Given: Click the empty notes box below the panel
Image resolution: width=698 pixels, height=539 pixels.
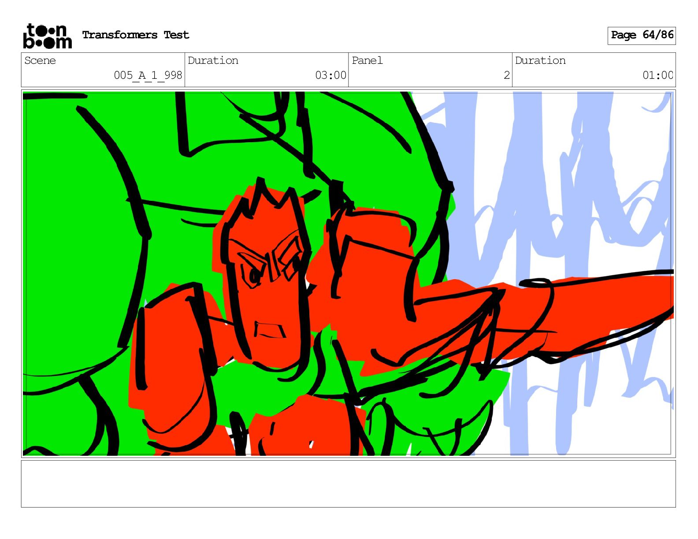Looking at the screenshot, I should tap(348, 484).
